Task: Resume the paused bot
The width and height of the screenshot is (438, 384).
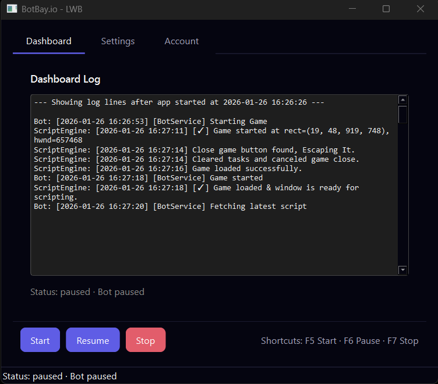Action: [93, 340]
